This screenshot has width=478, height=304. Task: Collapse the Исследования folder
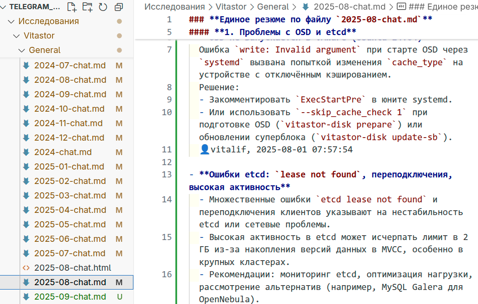pyautogui.click(x=11, y=21)
